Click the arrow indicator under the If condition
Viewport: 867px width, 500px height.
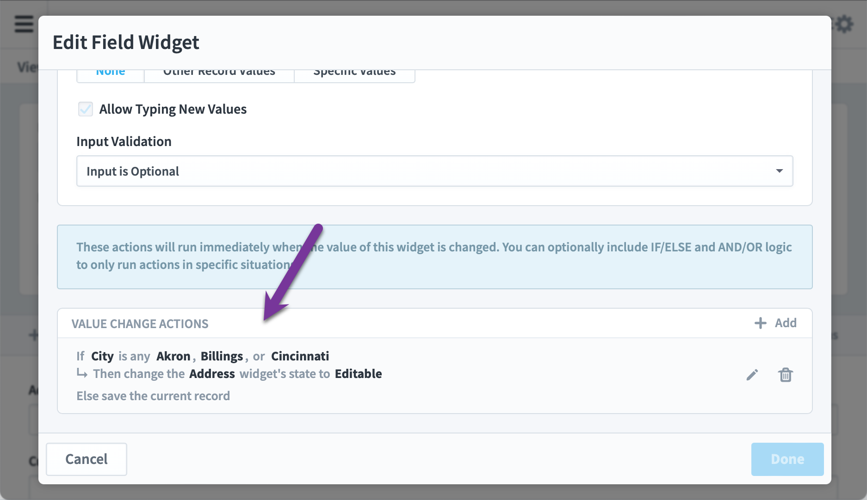83,373
